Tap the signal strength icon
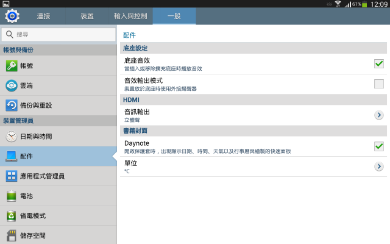The width and height of the screenshot is (390, 244). [x=348, y=4]
